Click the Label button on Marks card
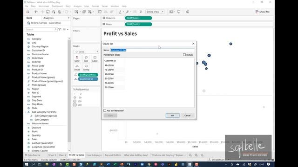 pos(95,59)
